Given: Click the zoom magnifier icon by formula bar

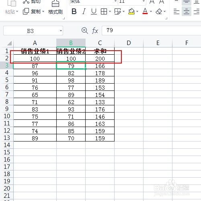Looking at the screenshot, I should point(85,31).
